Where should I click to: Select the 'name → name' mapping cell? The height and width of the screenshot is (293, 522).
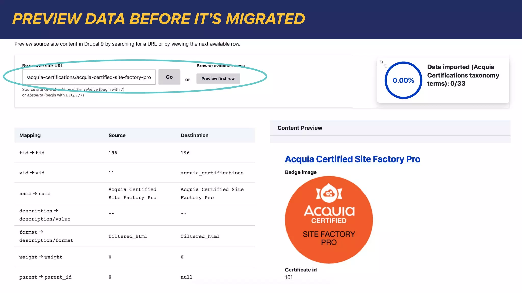click(x=35, y=194)
